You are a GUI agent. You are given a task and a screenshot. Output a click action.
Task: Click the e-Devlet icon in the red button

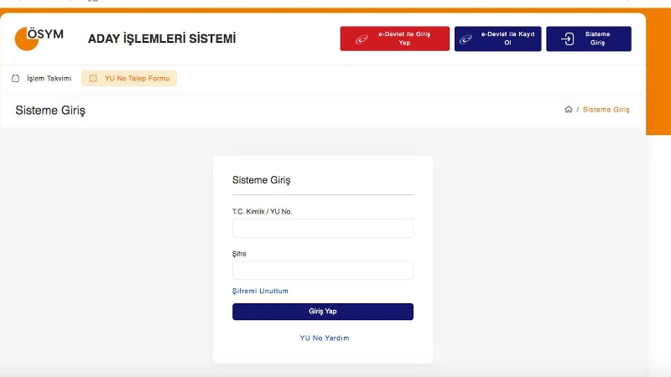click(x=362, y=39)
